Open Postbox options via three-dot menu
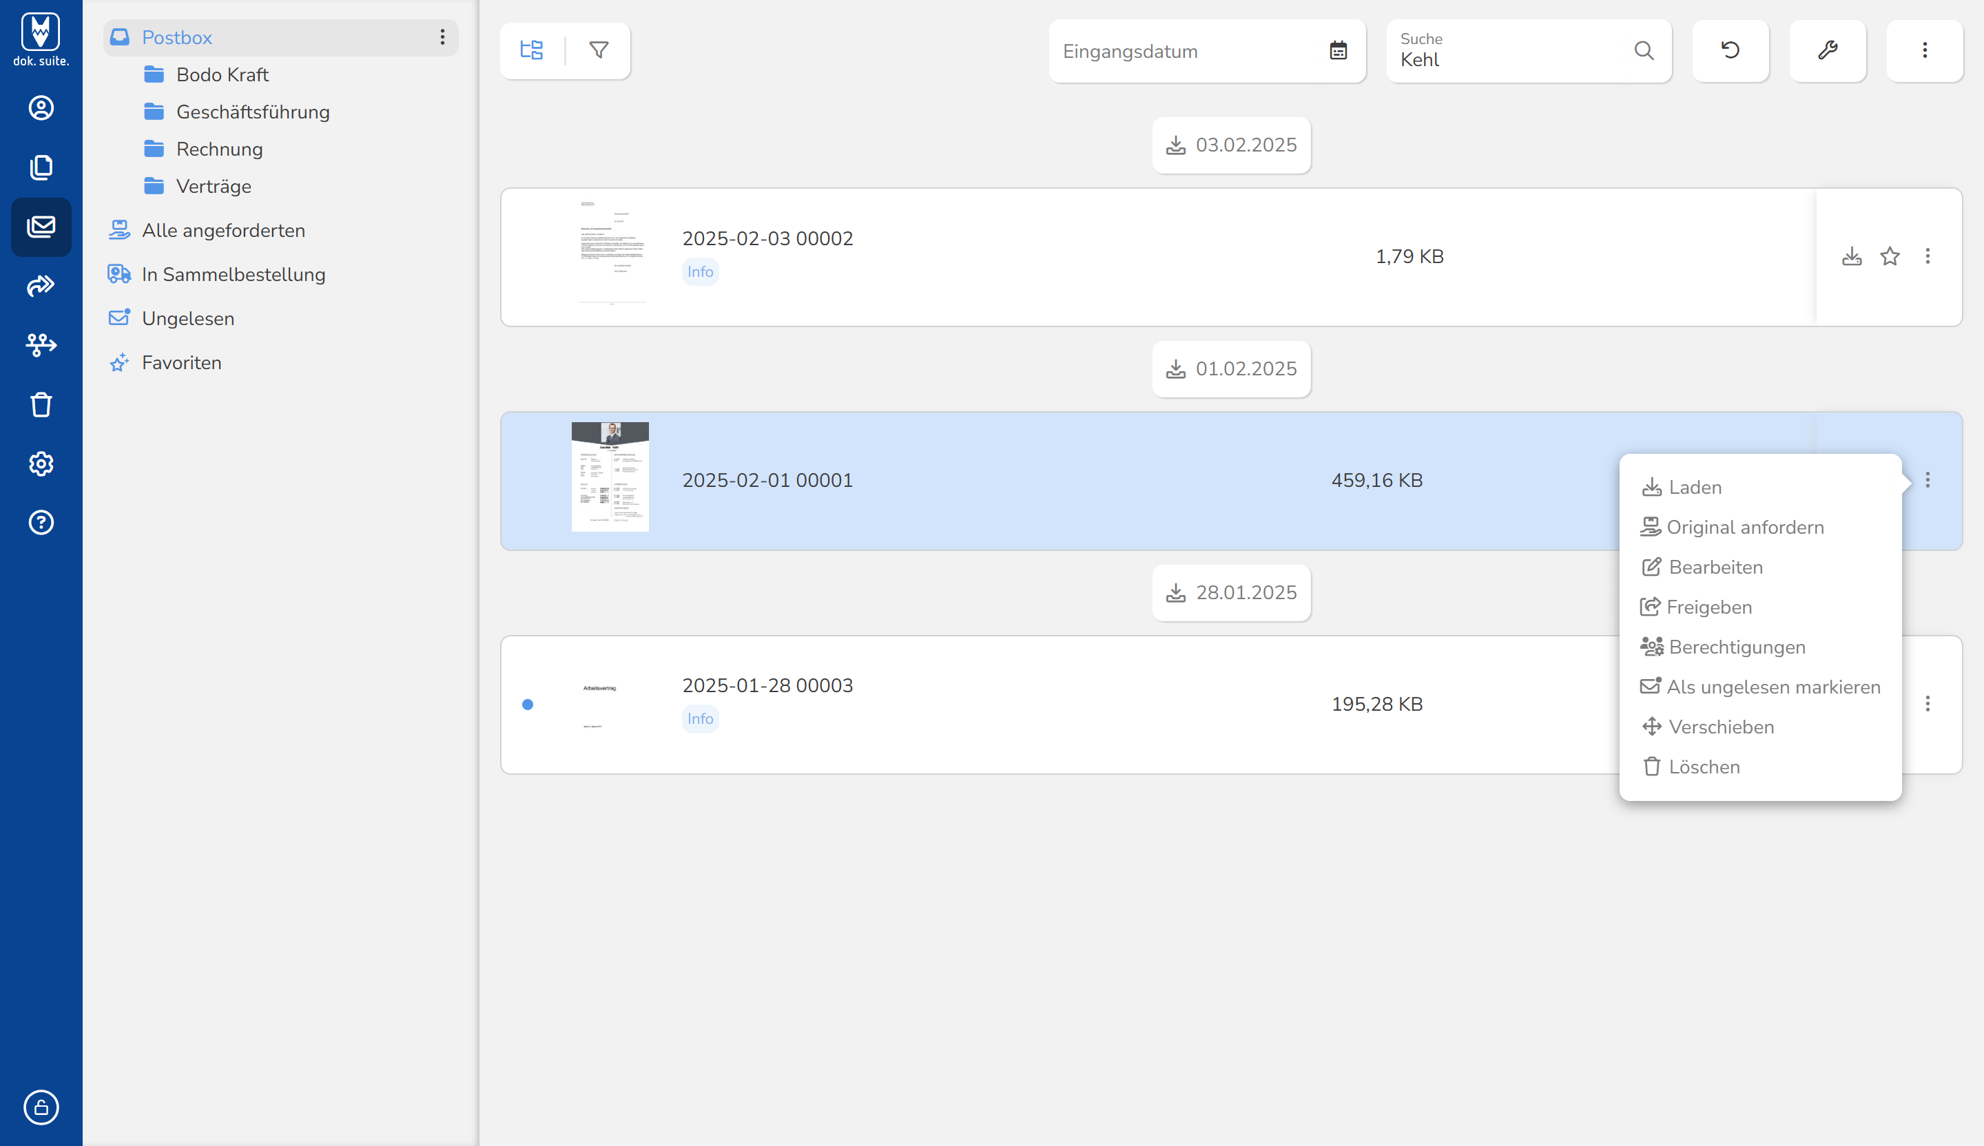The width and height of the screenshot is (1984, 1146). coord(443,37)
